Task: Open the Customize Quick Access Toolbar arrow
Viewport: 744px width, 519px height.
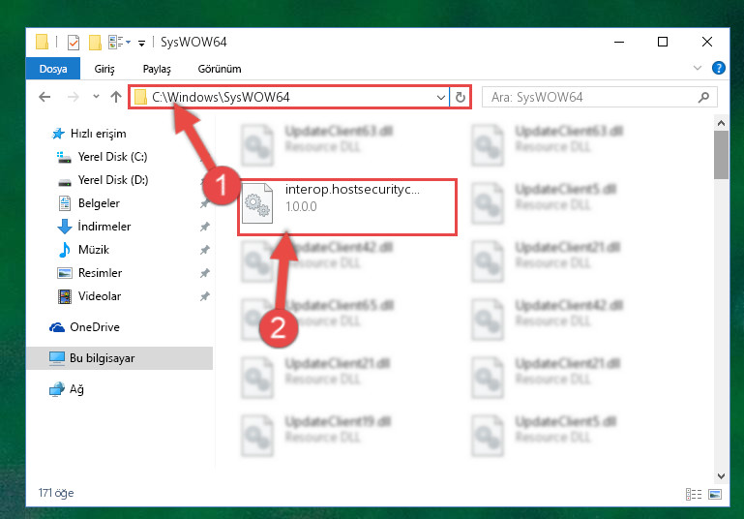Action: coord(141,44)
